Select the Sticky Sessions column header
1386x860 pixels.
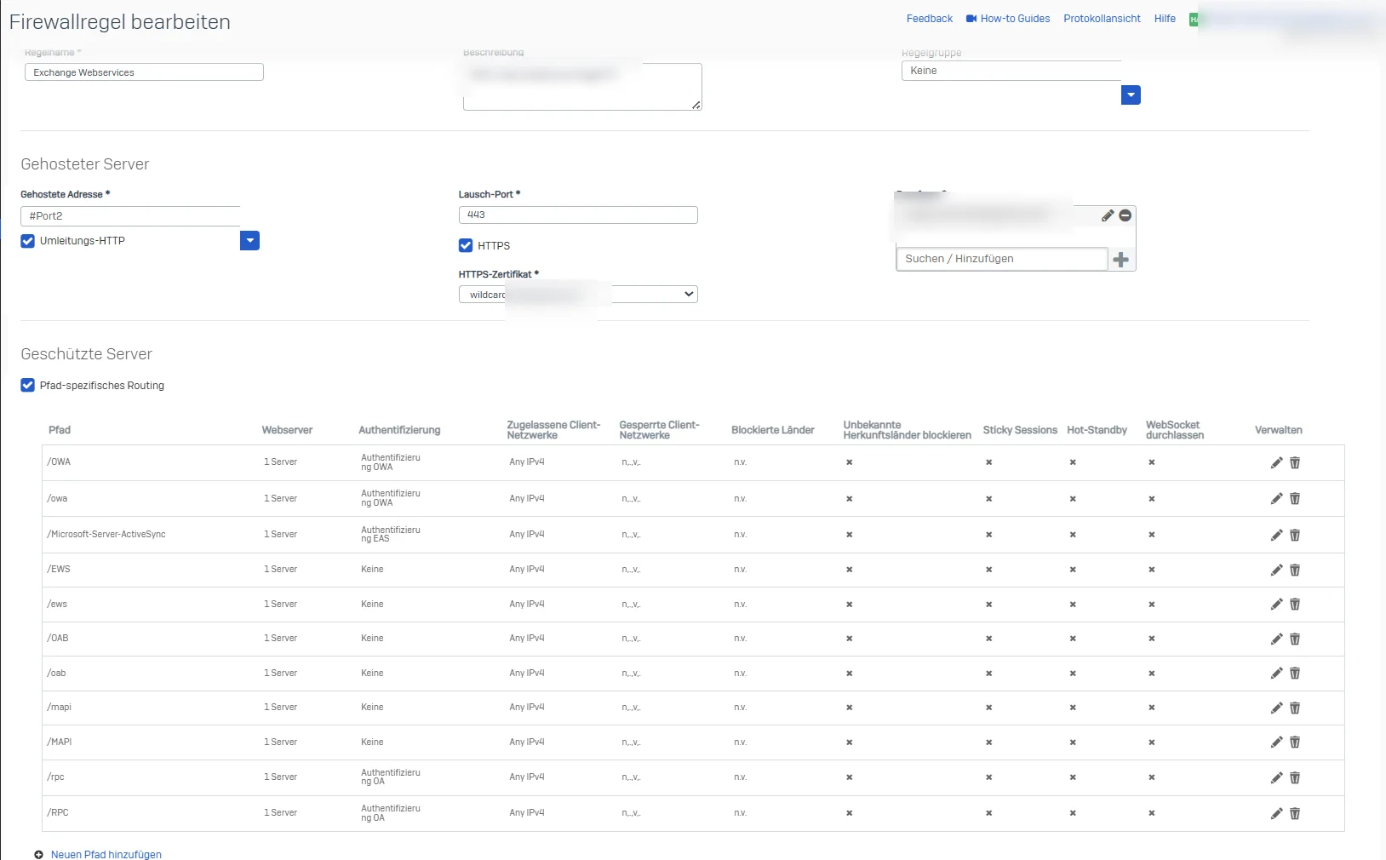tap(1020, 430)
